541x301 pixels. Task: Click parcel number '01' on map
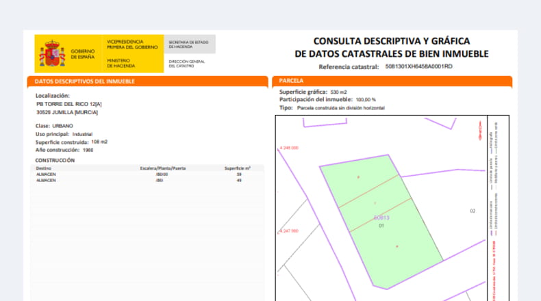click(381, 226)
